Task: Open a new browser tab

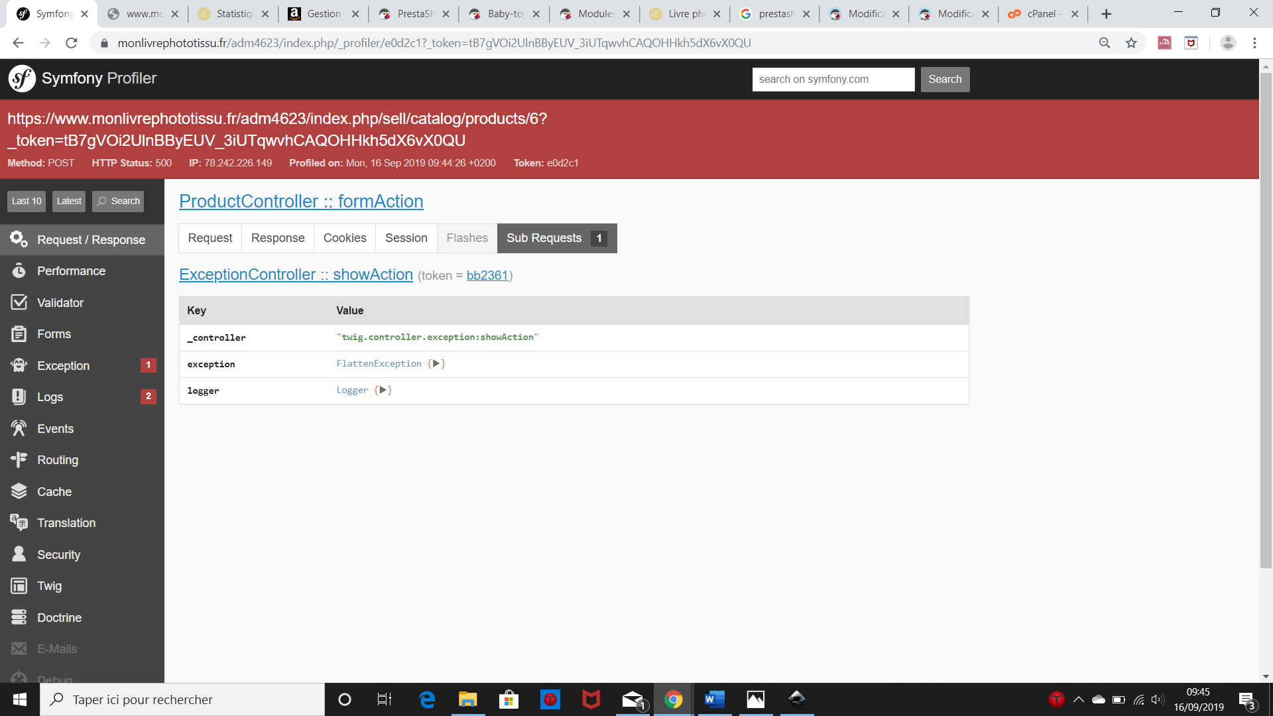Action: (1106, 14)
